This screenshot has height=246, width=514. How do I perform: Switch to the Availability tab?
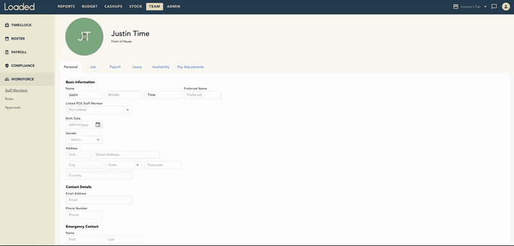pyautogui.click(x=161, y=67)
